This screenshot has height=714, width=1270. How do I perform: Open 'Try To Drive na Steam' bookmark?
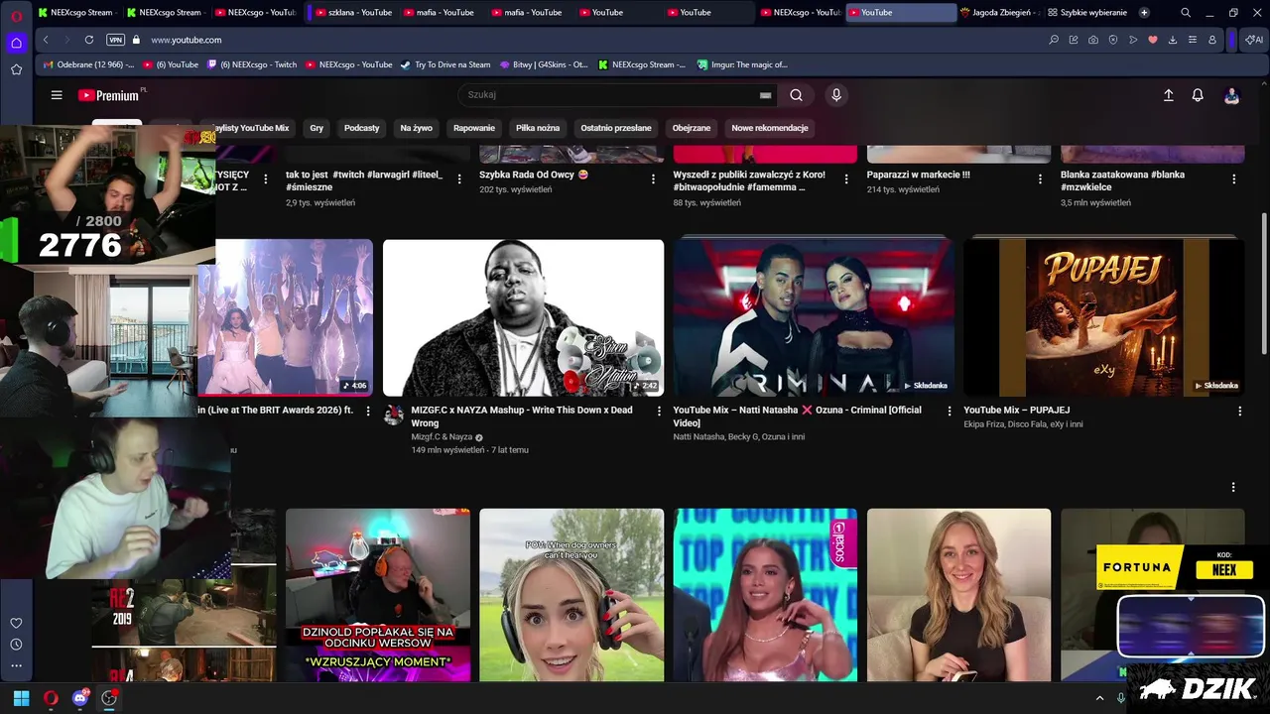point(445,64)
